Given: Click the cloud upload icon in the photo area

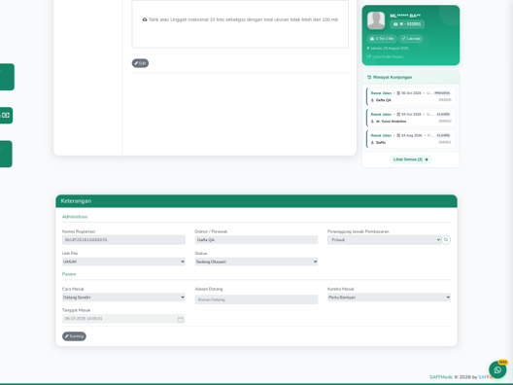Looking at the screenshot, I should pos(145,19).
